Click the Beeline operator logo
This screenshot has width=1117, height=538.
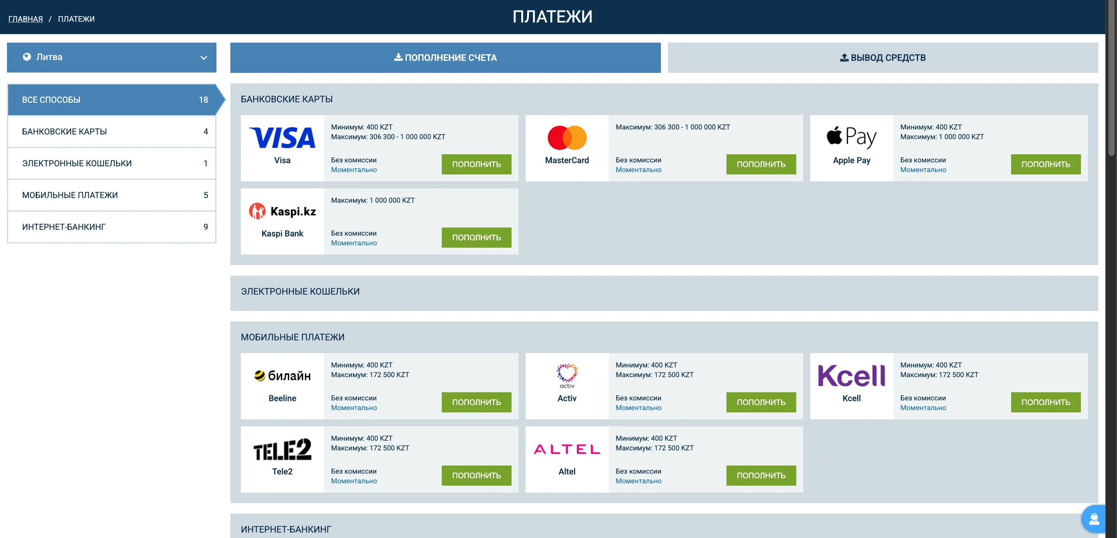tap(282, 376)
